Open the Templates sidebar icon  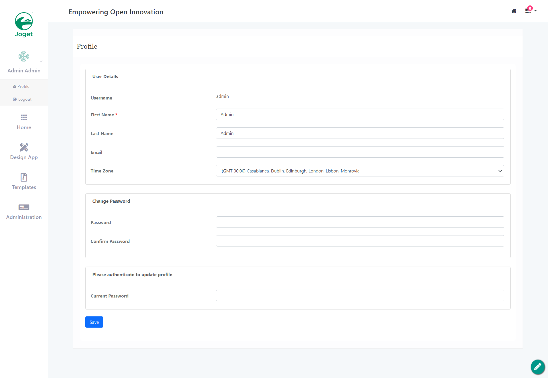pos(24,177)
